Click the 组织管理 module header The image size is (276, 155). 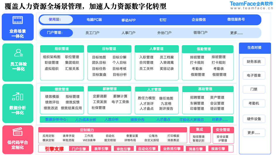tap(62, 49)
